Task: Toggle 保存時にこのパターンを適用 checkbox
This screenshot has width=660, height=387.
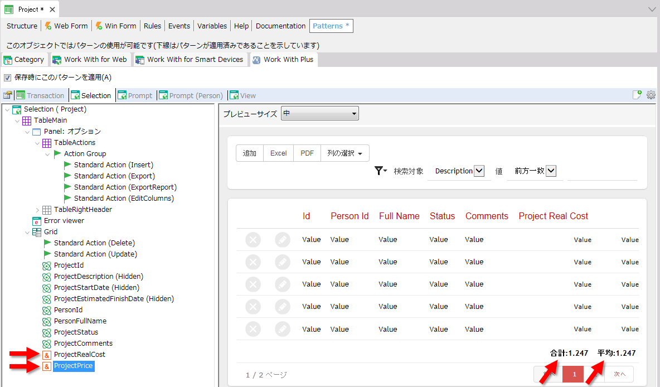Action: point(8,78)
